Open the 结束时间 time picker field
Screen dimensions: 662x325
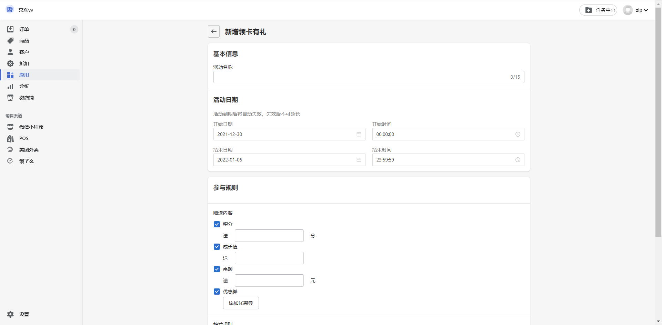tap(448, 160)
